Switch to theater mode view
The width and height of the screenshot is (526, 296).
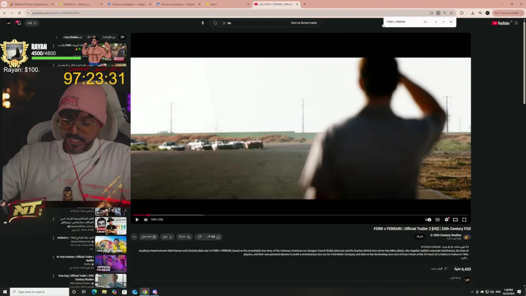455,220
